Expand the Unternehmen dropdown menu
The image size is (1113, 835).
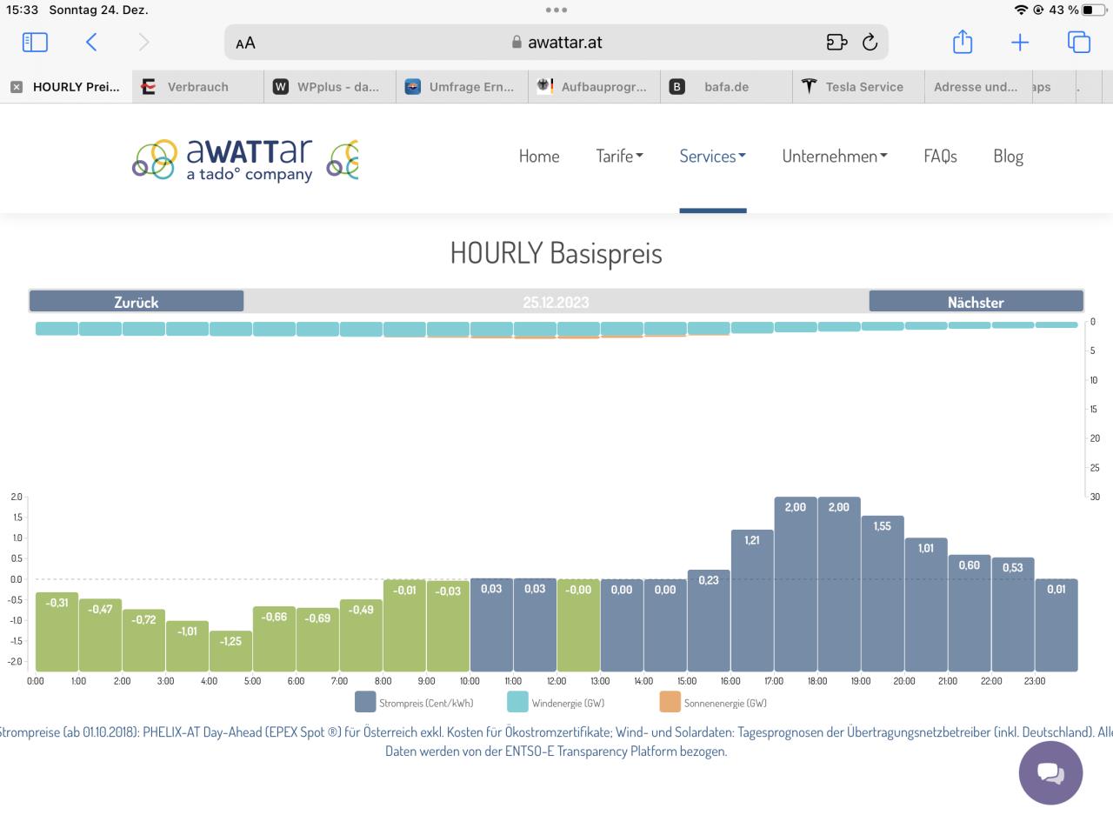(x=835, y=157)
